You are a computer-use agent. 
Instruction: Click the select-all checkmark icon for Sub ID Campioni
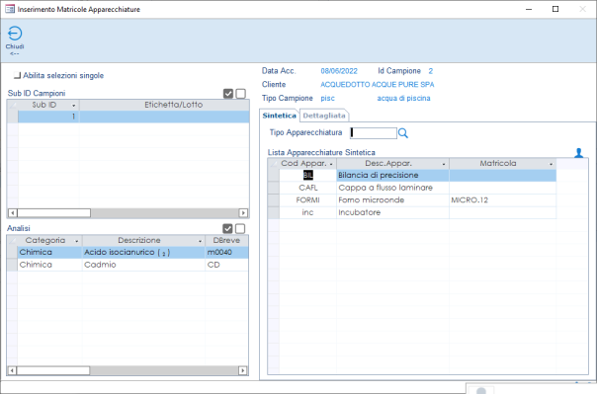(228, 94)
